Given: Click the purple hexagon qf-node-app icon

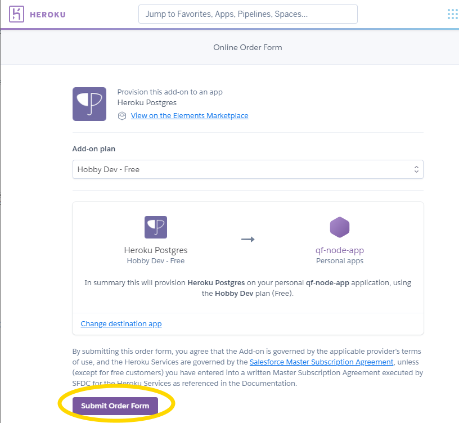Looking at the screenshot, I should point(340,227).
